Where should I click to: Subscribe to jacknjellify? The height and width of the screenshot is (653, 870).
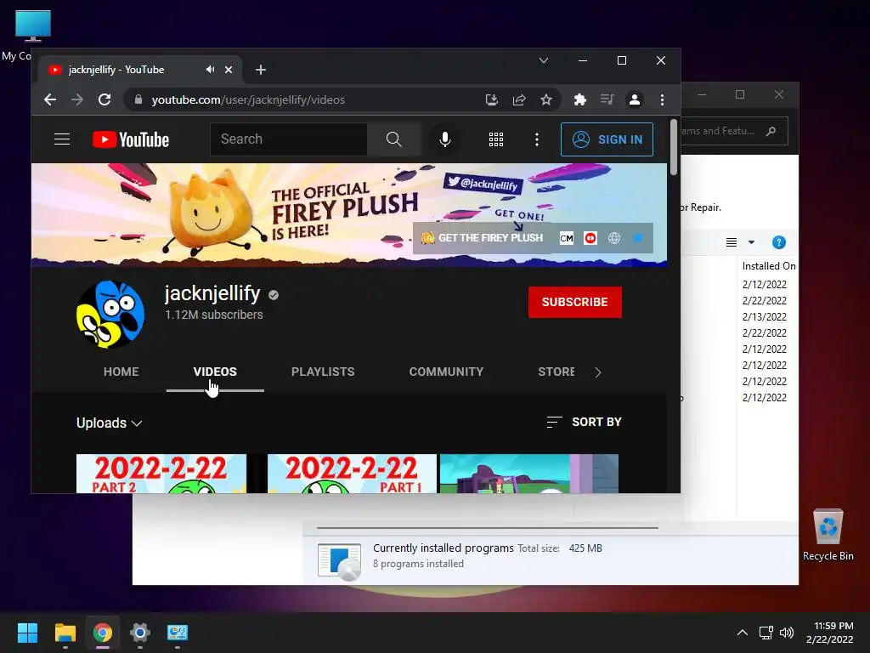coord(575,302)
